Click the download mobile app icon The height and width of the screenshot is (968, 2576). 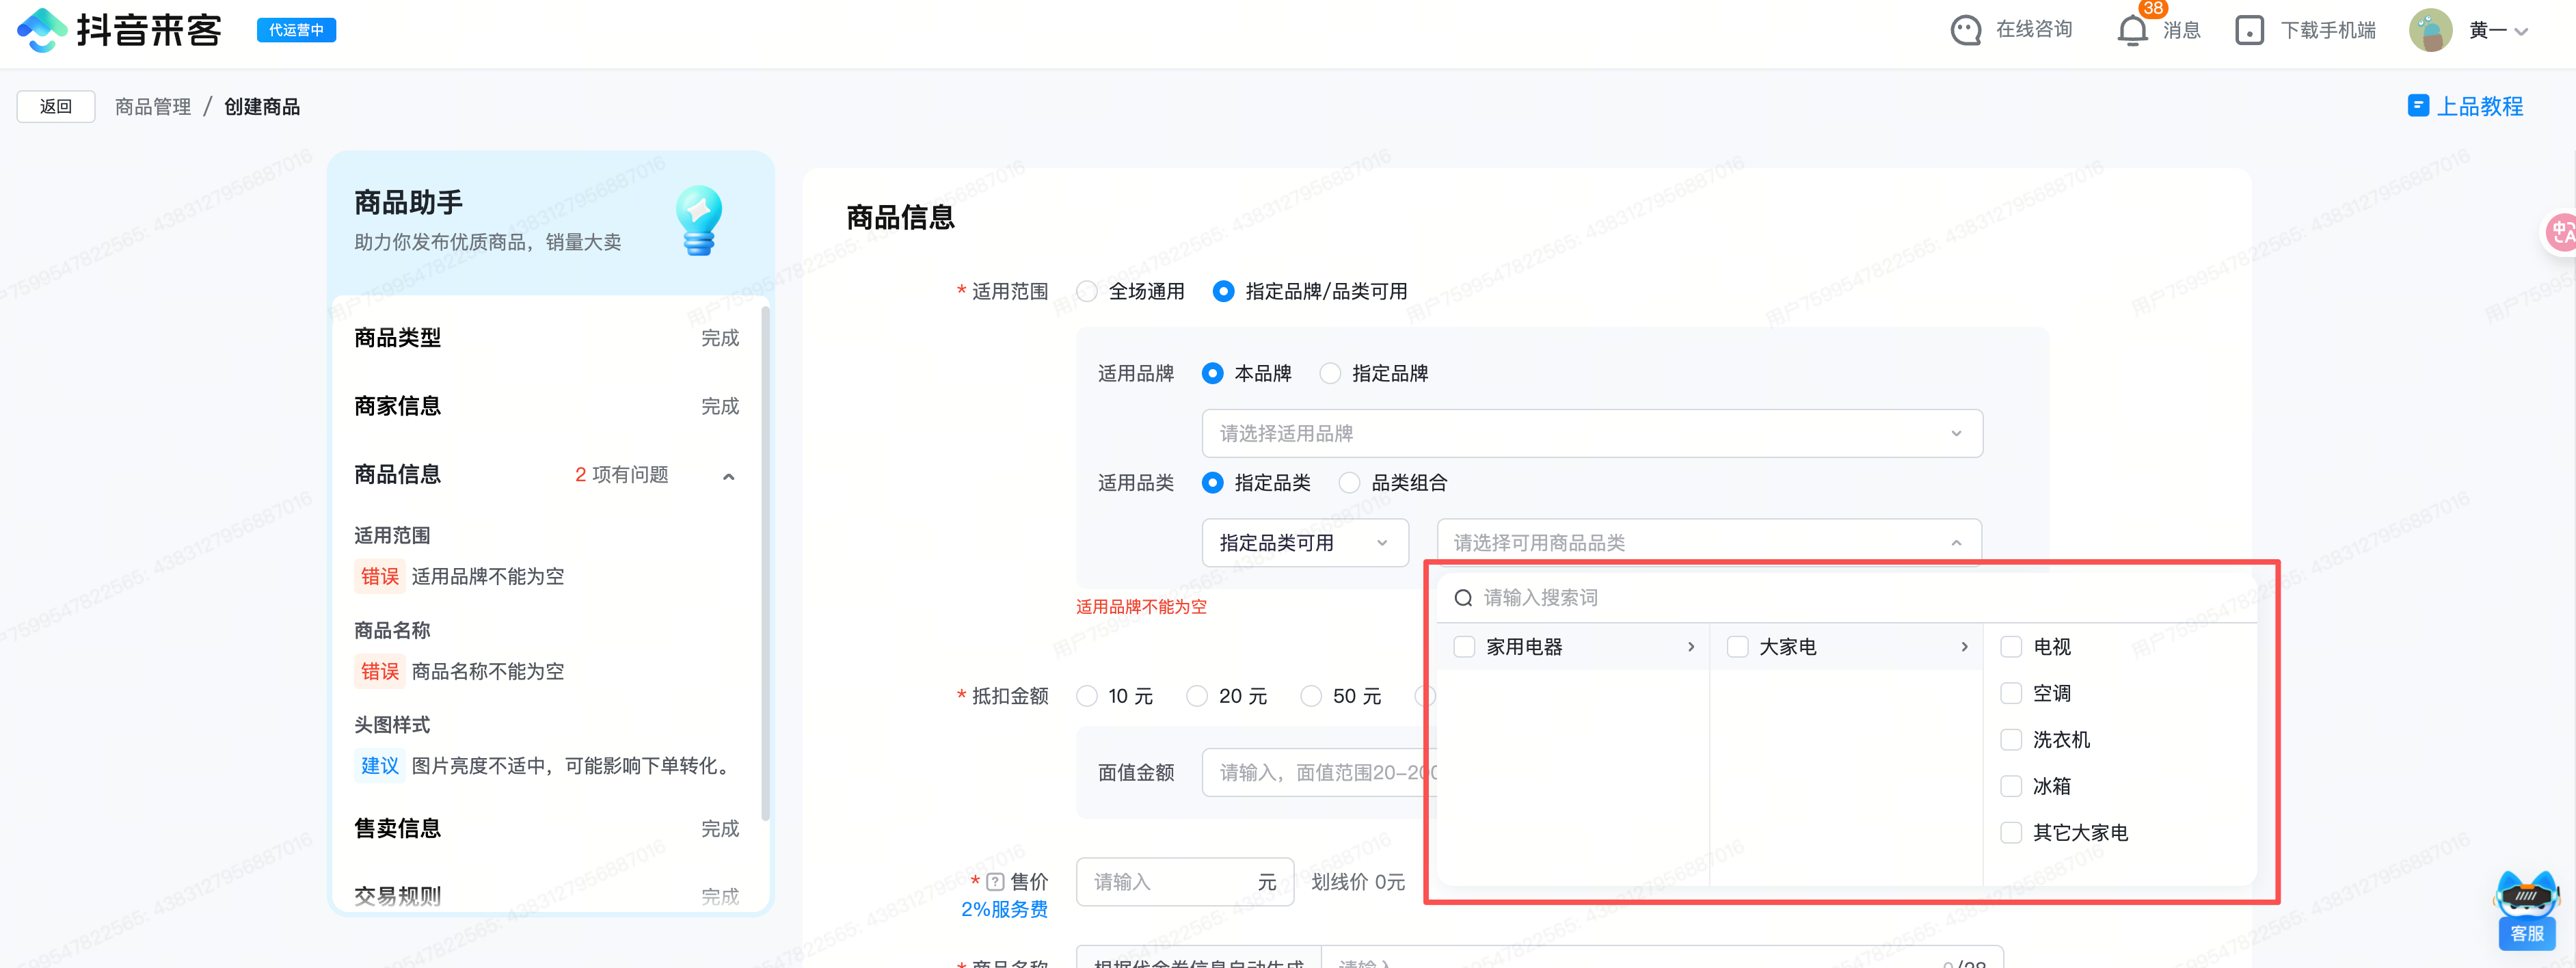coord(2249,30)
